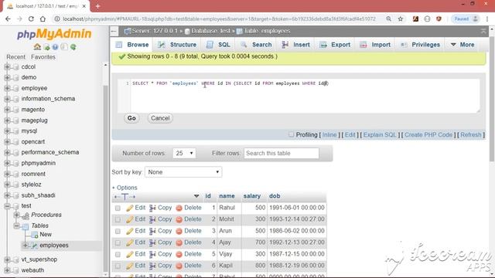The image size is (495, 278).
Task: Click the log out icon in sidebar
Action: pyautogui.click(x=46, y=47)
